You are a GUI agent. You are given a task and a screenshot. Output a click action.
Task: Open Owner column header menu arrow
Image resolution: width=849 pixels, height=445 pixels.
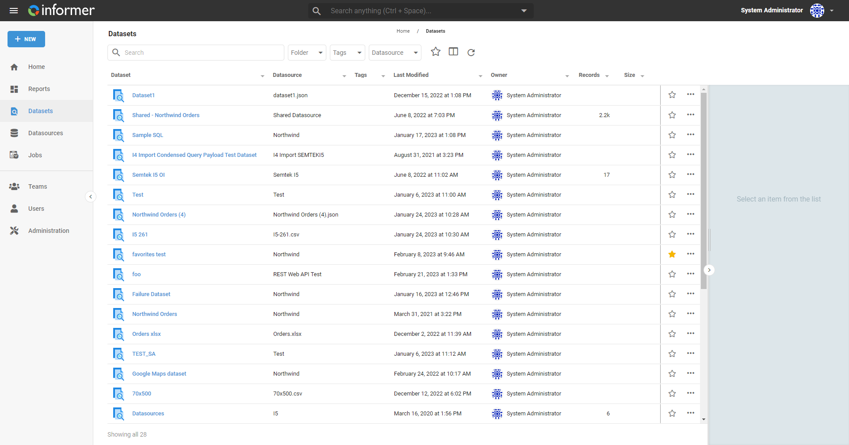click(567, 76)
